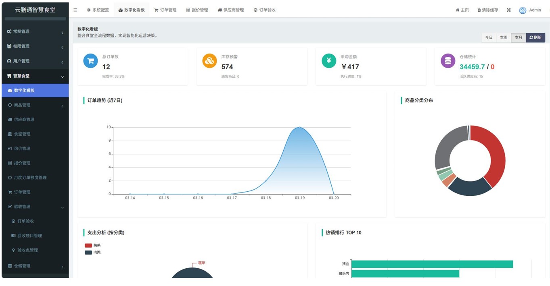Screen dimensions: 550x286
Task: Click the shopping cart icon on 总订单数 card
Action: pos(90,60)
